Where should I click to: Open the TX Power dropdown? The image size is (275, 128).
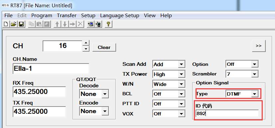click(182, 74)
